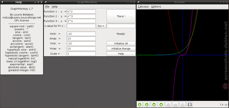Zoom in using the plus icon

click(168, 105)
